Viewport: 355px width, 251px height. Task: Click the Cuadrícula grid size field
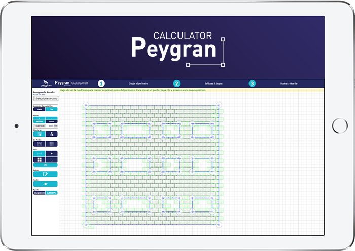(x=50, y=126)
